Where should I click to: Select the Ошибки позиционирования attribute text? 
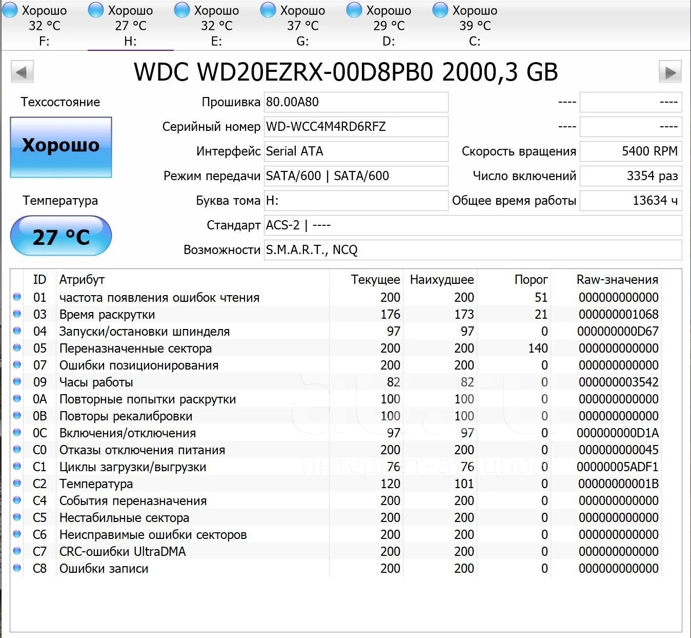coord(139,365)
